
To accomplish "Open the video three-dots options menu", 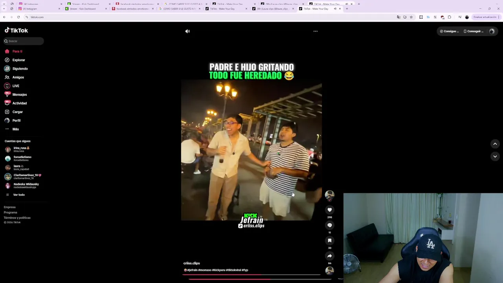I will pos(315,31).
